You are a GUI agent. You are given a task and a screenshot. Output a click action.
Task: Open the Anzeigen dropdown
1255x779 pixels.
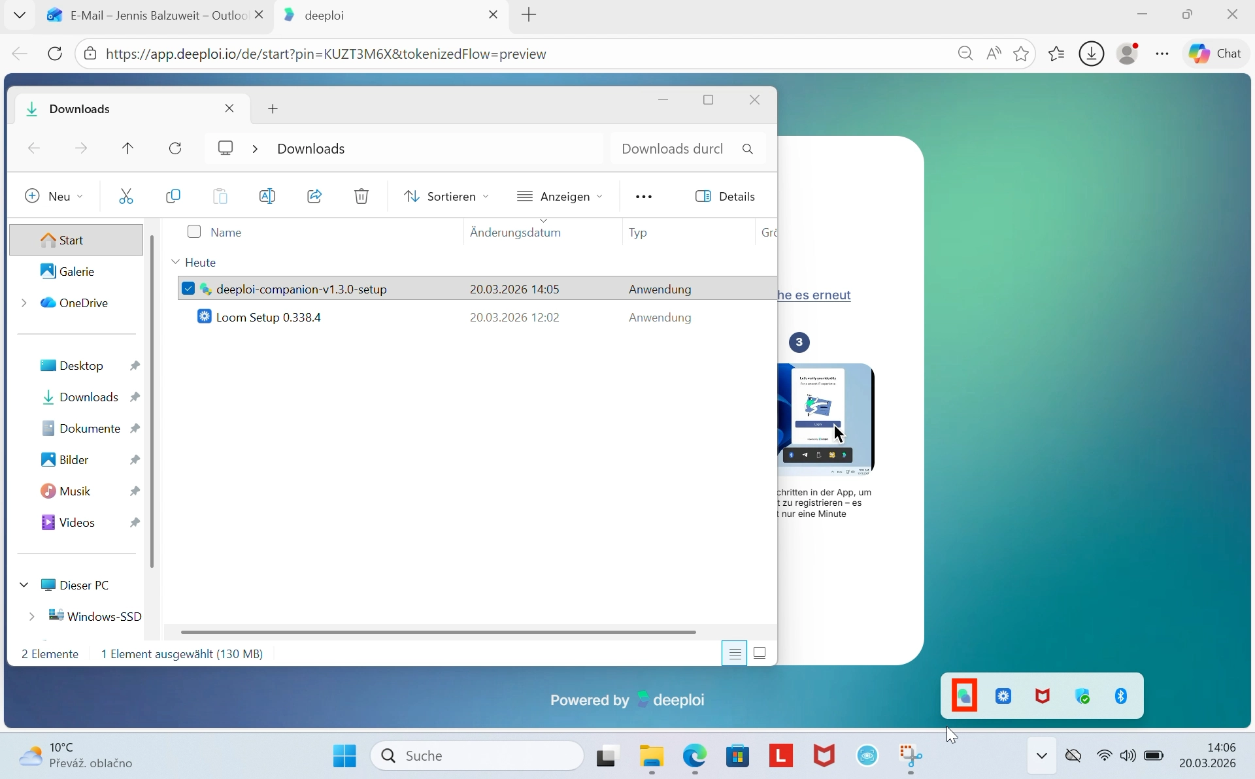tap(560, 196)
